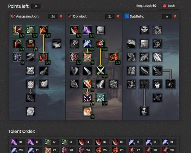Select greyed Improved Backstab talent

click(x=74, y=44)
